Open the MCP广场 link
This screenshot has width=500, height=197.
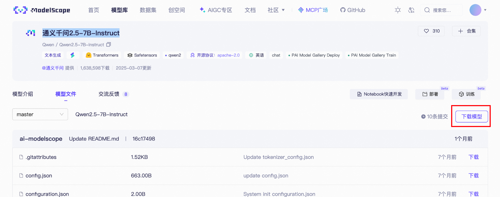[x=313, y=10]
